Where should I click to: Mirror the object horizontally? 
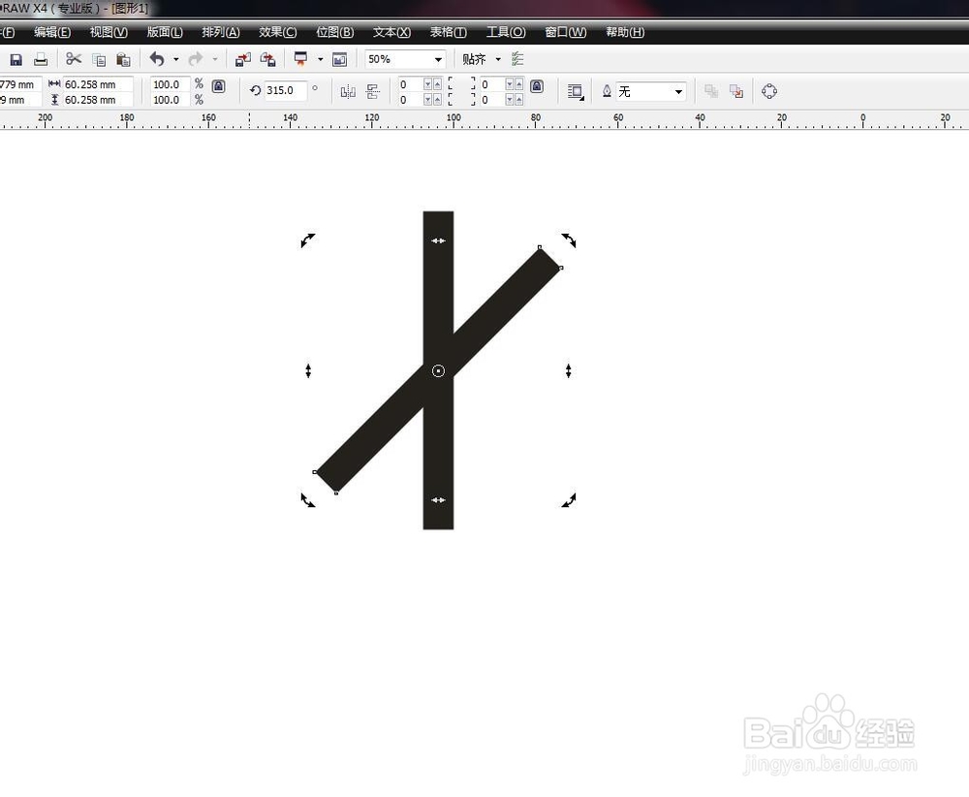tap(348, 91)
